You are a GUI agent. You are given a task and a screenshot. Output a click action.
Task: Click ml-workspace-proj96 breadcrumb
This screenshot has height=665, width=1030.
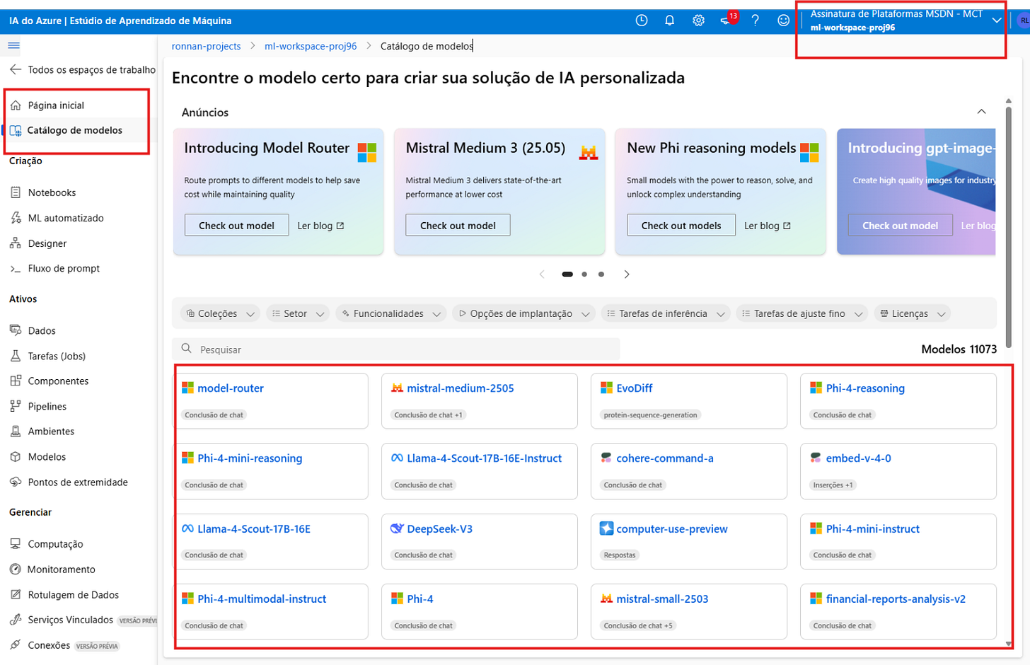tap(311, 46)
